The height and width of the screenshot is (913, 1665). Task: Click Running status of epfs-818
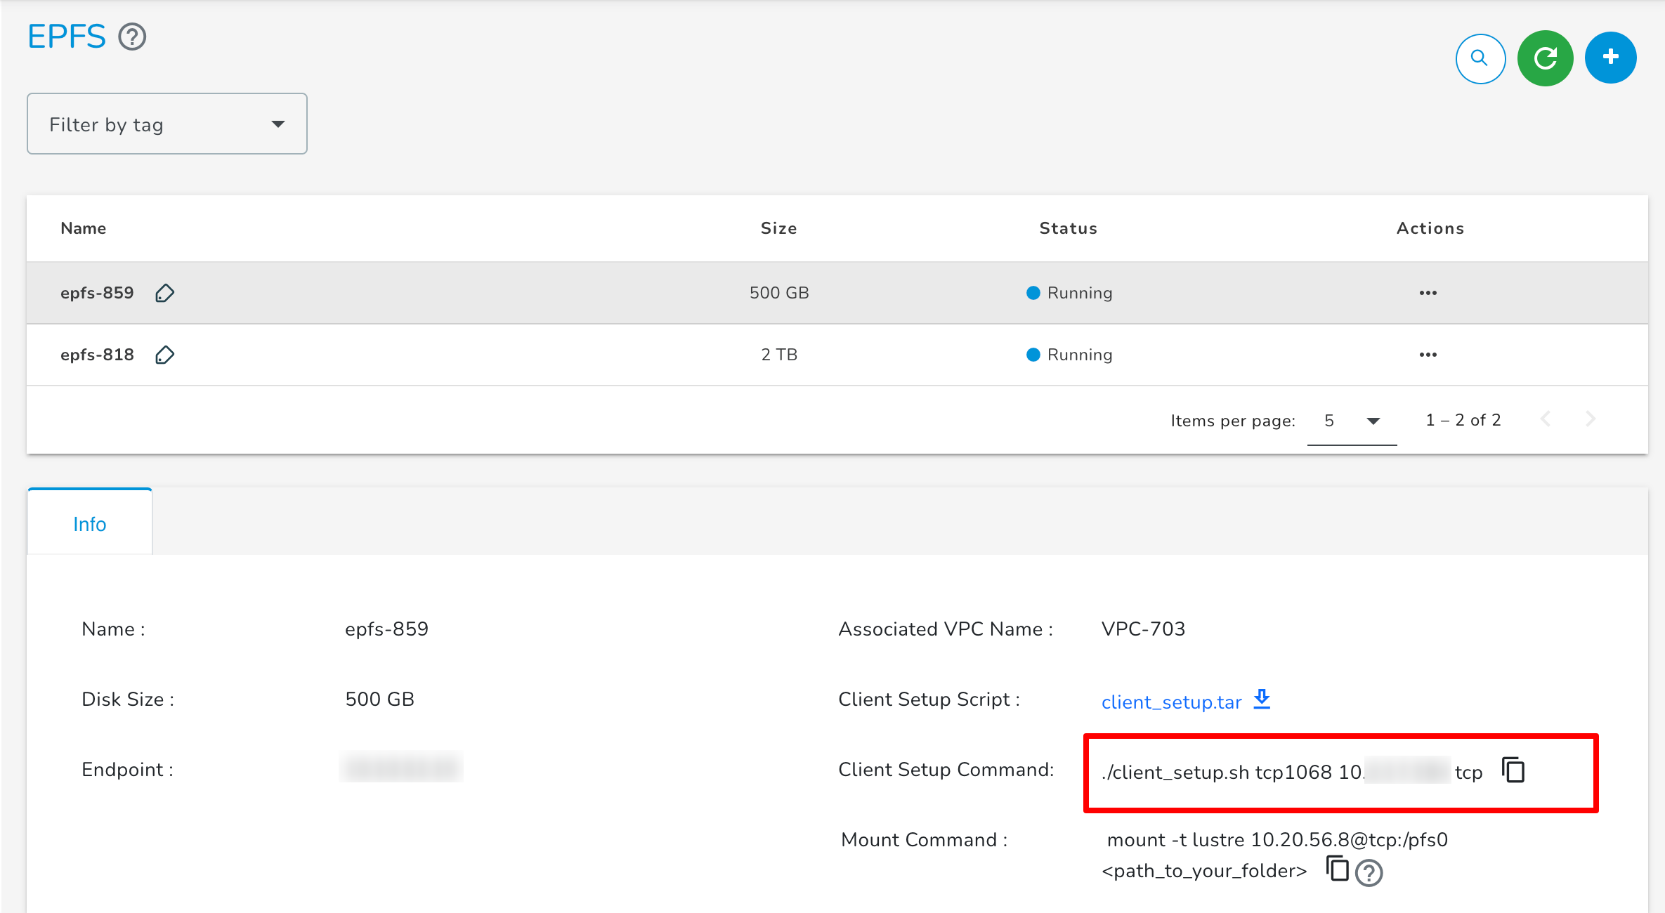(x=1069, y=355)
